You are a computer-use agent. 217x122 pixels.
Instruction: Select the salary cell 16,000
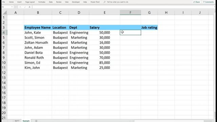(x=104, y=43)
